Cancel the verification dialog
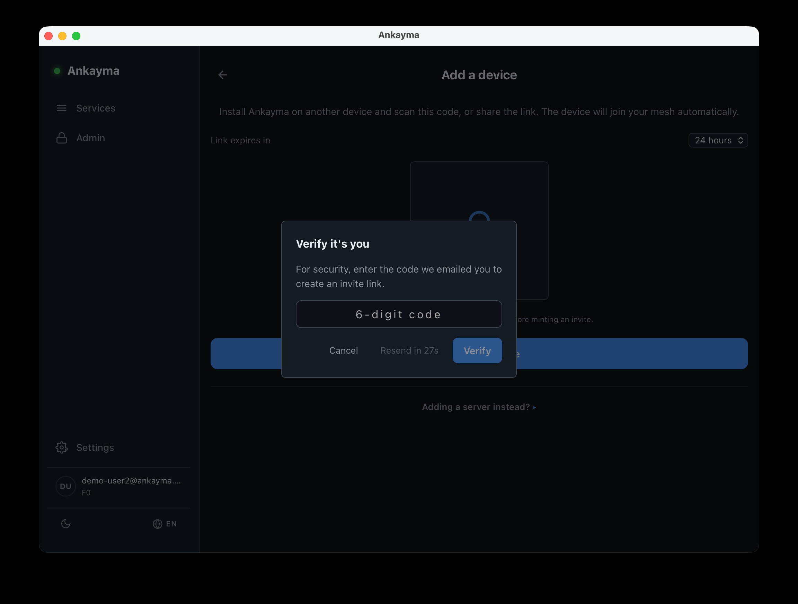Viewport: 798px width, 604px height. (x=344, y=350)
